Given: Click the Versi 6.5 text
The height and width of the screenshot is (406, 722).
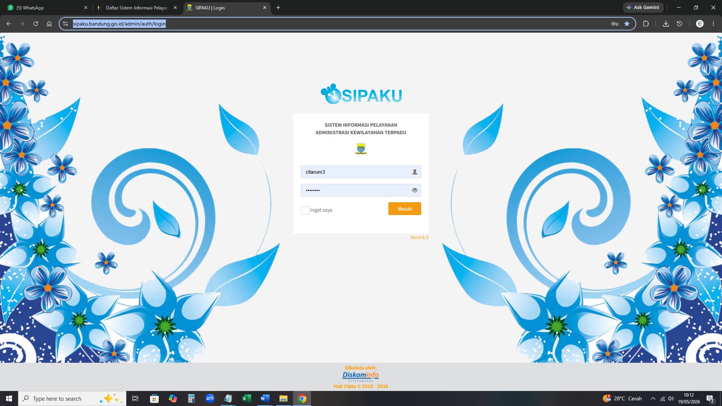Looking at the screenshot, I should pyautogui.click(x=419, y=238).
